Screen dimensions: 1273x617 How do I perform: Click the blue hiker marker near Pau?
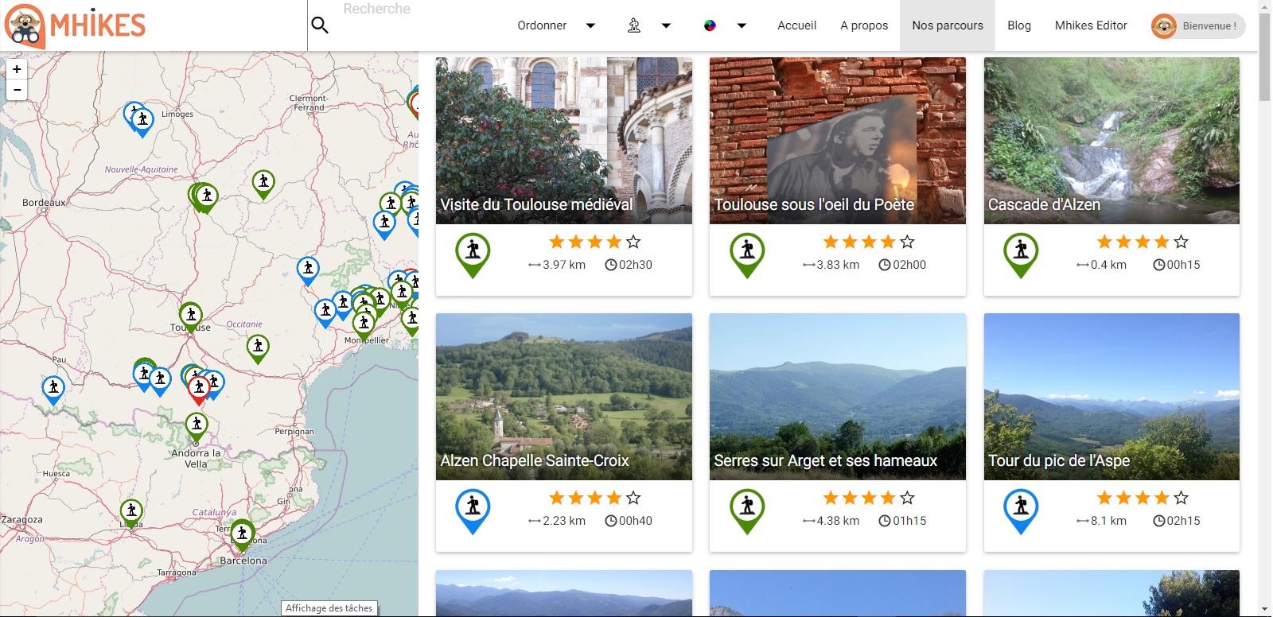(53, 388)
